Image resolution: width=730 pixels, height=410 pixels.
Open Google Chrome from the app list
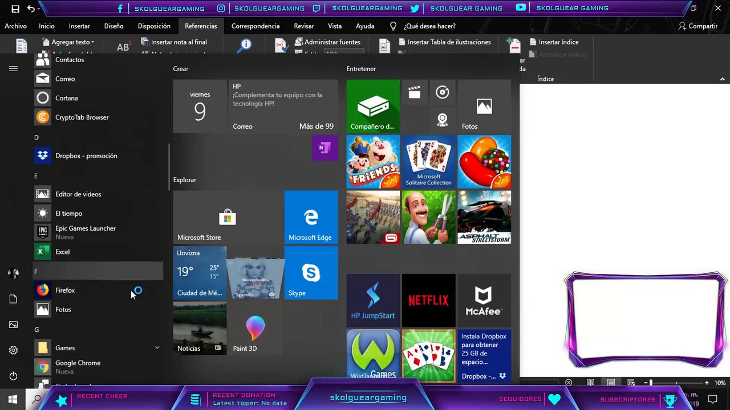(98, 367)
